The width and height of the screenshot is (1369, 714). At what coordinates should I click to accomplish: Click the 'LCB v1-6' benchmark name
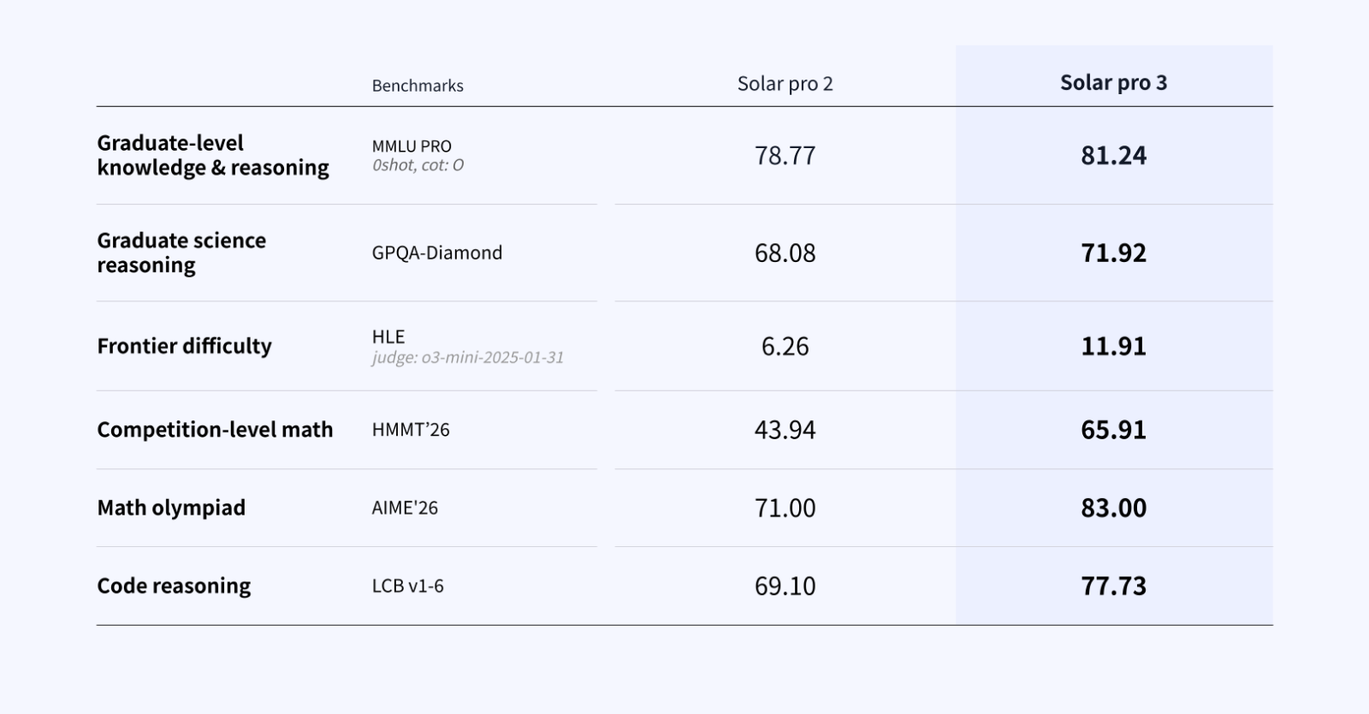(407, 586)
